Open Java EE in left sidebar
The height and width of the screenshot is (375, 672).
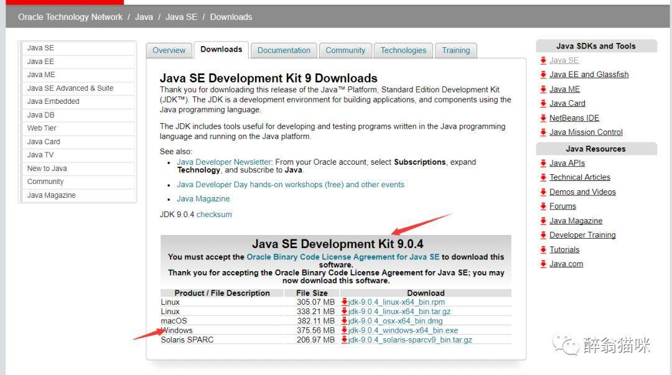78,62
